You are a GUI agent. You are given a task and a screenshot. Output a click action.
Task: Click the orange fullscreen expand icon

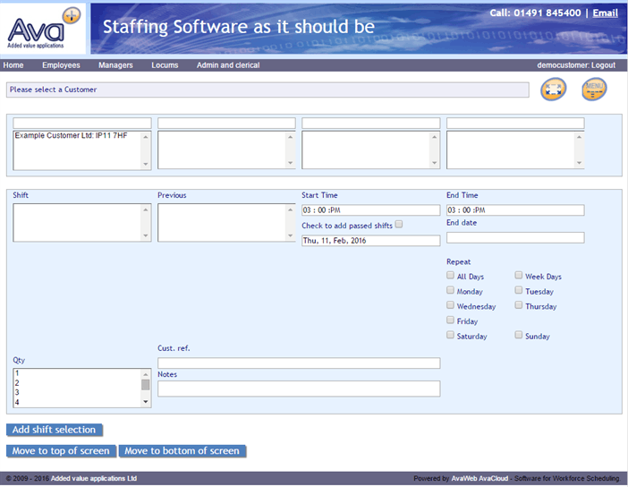pos(554,89)
